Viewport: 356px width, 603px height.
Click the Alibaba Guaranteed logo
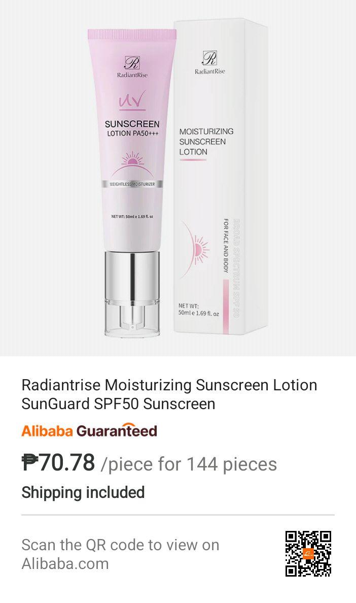(89, 431)
